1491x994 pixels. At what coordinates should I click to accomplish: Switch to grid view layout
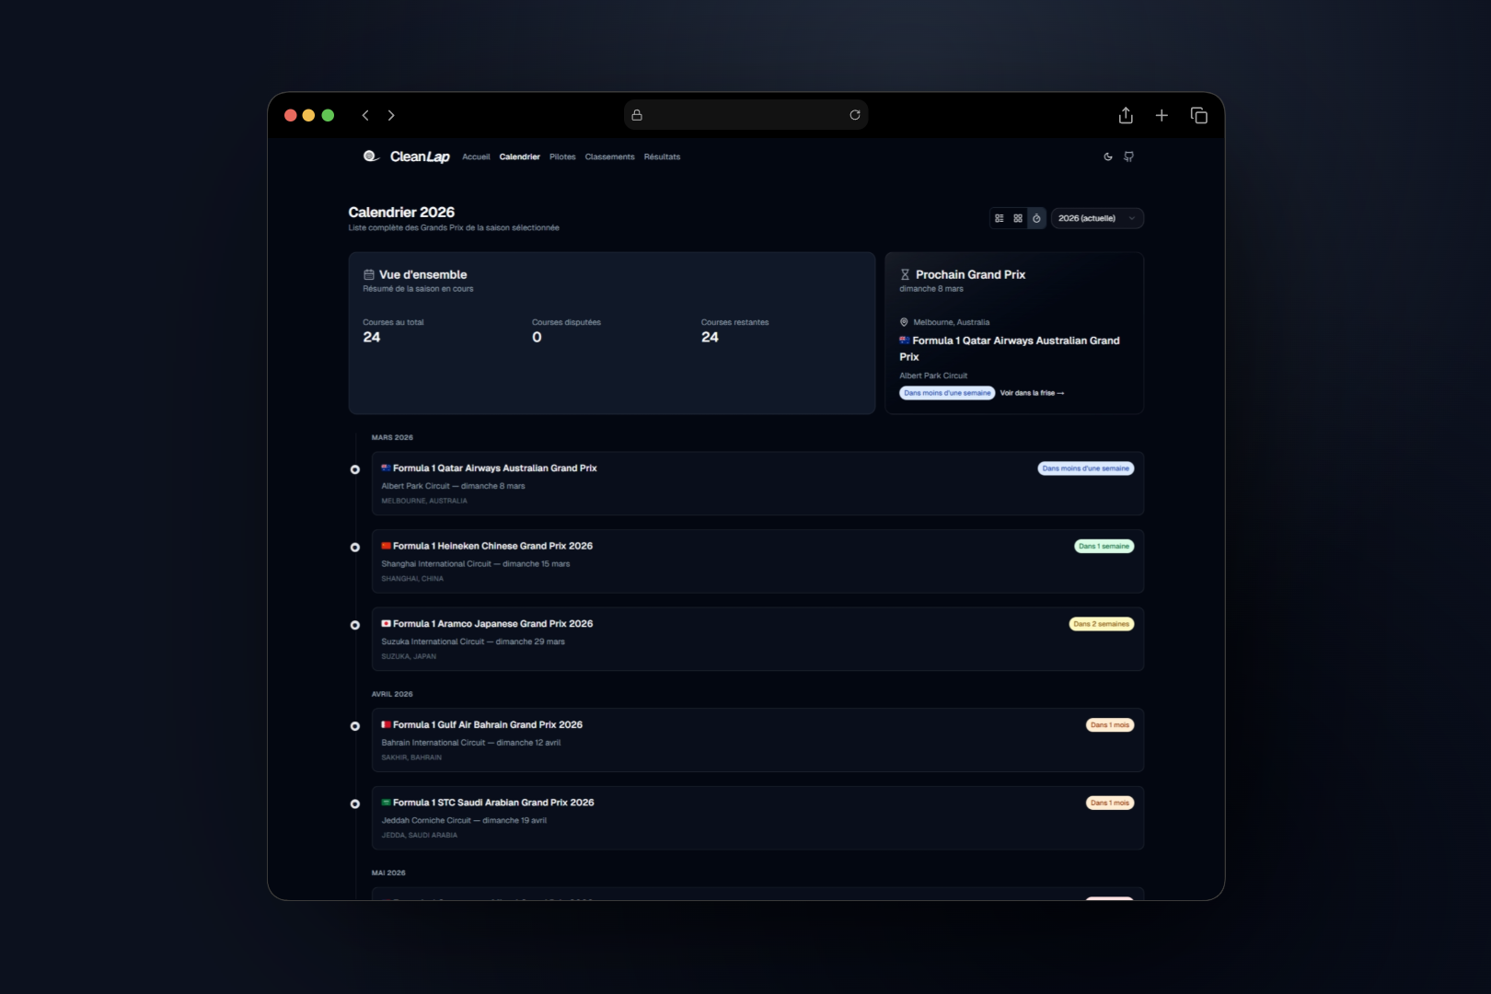[x=1018, y=218]
